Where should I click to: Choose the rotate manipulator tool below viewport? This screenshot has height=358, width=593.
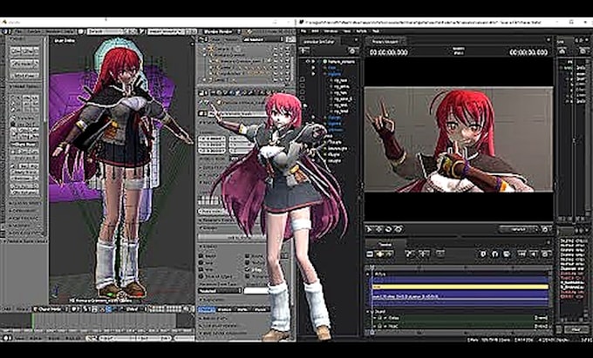[388, 229]
